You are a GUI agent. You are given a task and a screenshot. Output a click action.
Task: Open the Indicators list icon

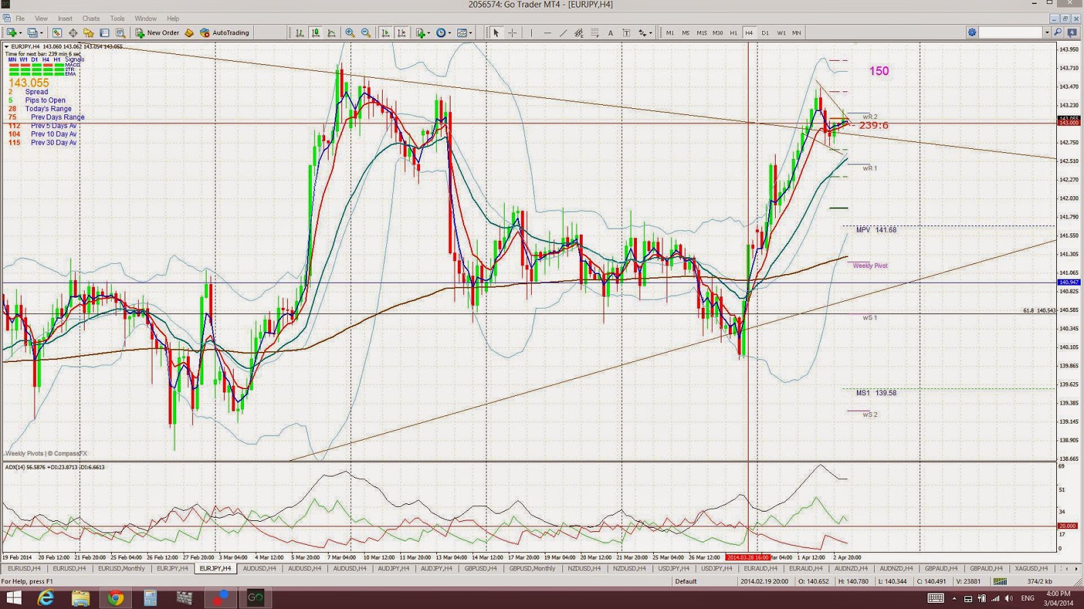click(420, 32)
